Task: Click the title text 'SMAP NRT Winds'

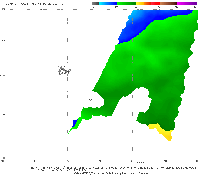Action: [17, 4]
